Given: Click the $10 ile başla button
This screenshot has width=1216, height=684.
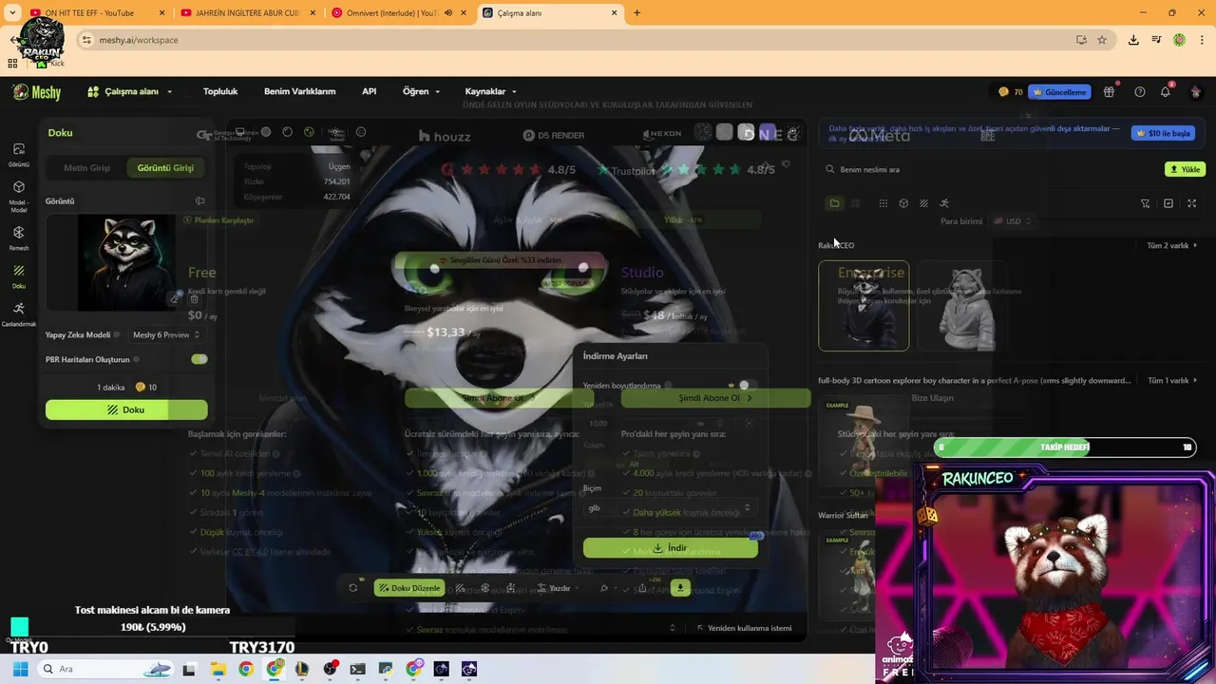Looking at the screenshot, I should click(x=1163, y=134).
